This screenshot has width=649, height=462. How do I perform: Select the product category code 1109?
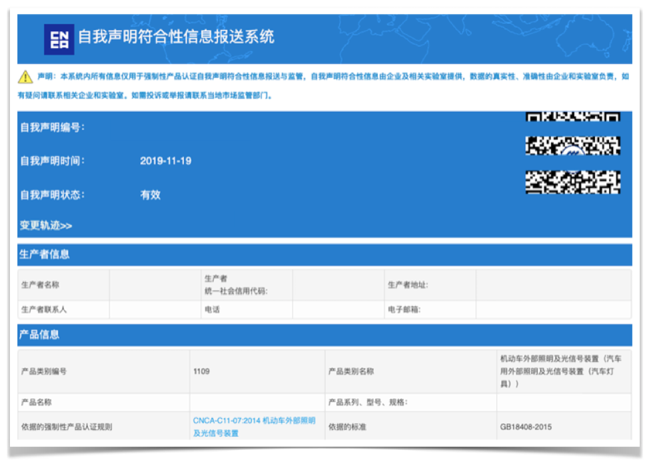click(x=202, y=371)
